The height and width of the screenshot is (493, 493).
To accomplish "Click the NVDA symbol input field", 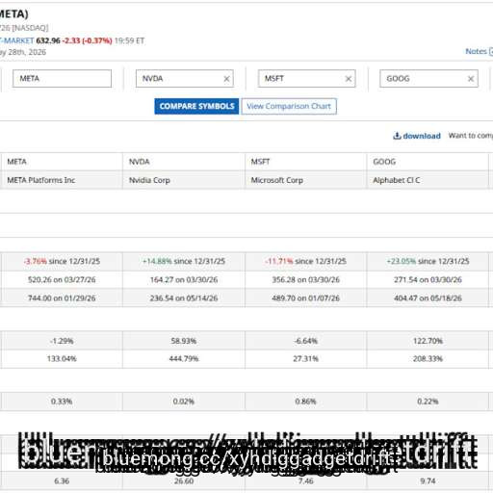I will click(185, 78).
